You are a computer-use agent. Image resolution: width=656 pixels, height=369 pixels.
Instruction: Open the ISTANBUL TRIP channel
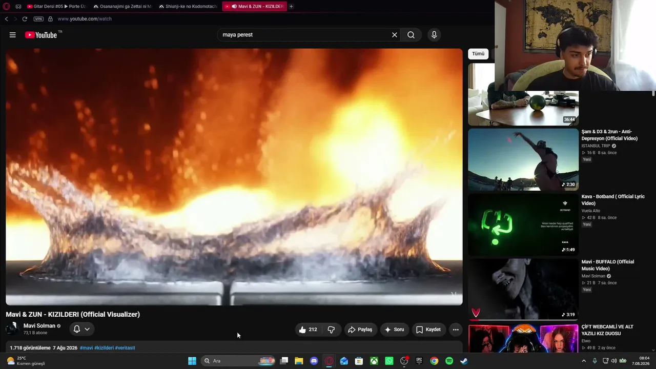point(596,146)
